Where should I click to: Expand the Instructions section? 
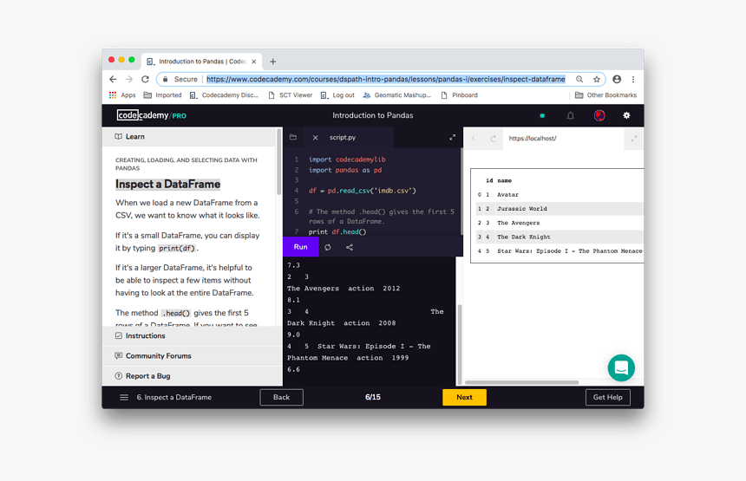(193, 335)
